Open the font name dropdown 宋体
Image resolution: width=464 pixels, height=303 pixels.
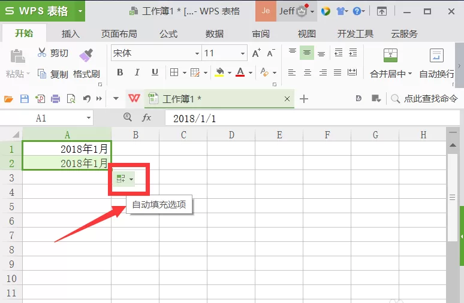(x=197, y=53)
